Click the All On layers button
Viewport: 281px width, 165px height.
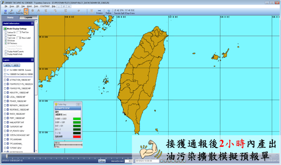[x=8, y=65]
